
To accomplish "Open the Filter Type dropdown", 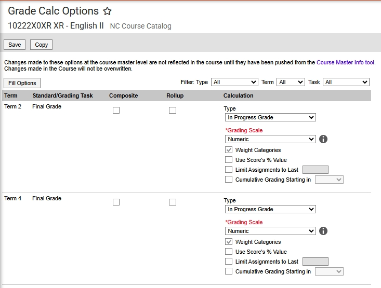I will [x=235, y=82].
